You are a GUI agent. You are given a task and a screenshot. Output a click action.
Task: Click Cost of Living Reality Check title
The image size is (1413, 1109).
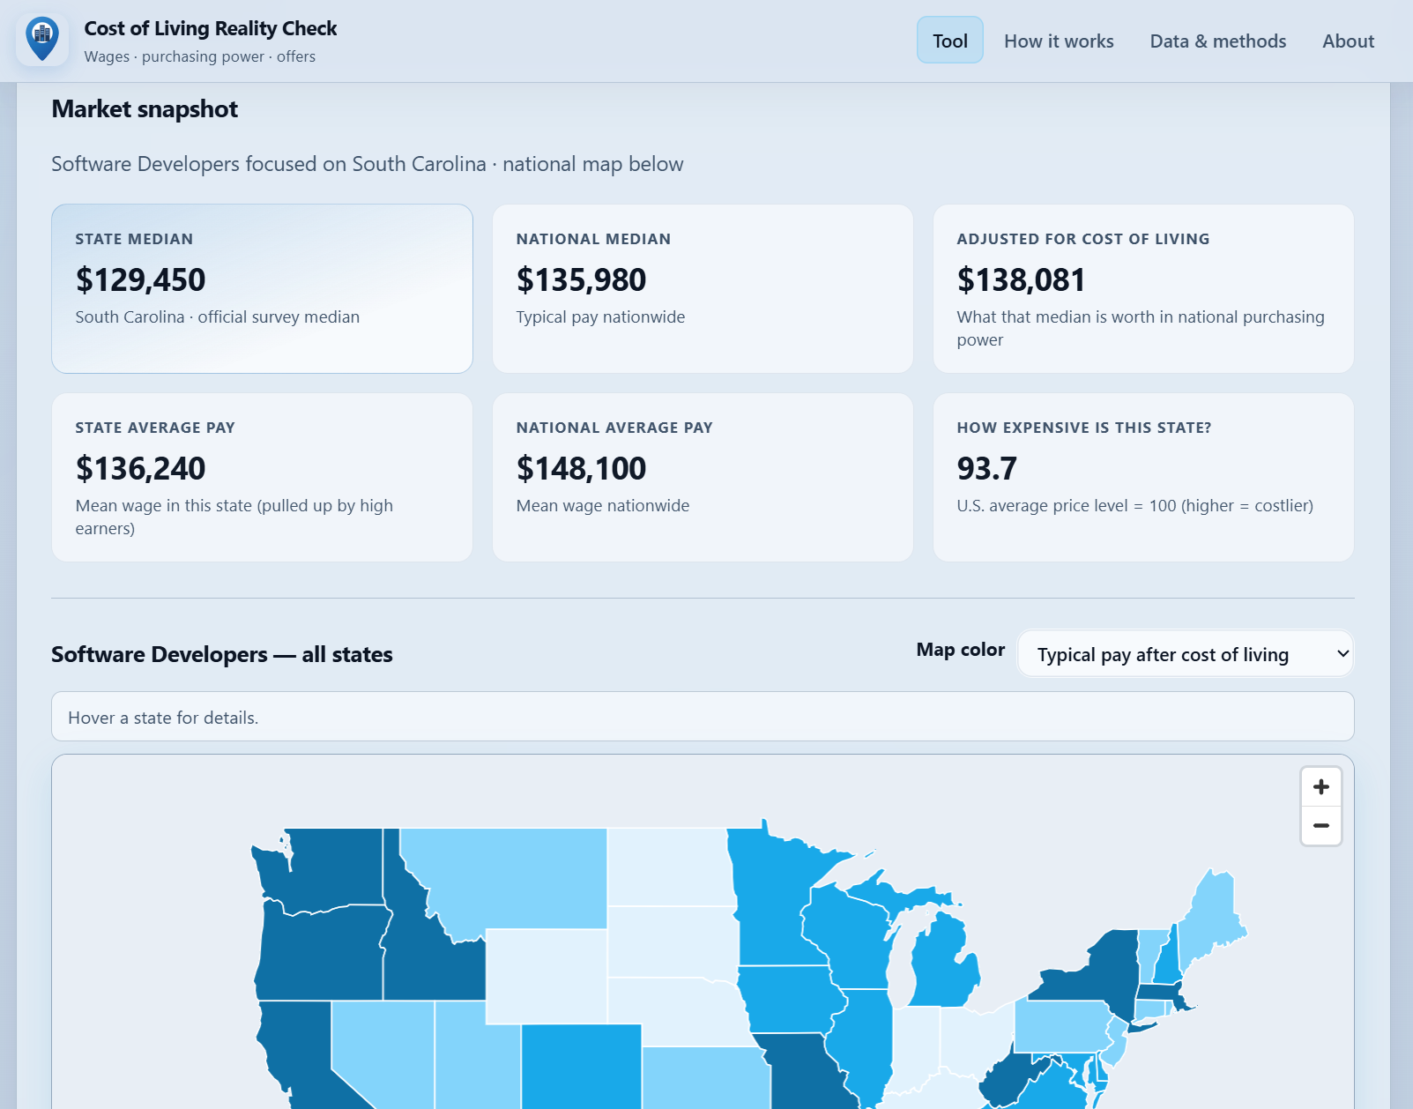point(211,28)
